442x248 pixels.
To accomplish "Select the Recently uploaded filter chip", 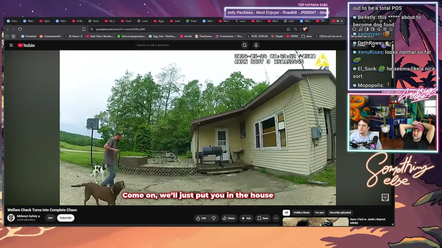I will (340, 213).
